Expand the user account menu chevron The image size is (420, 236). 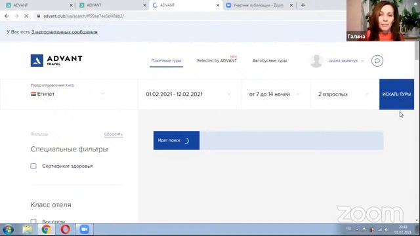362,61
